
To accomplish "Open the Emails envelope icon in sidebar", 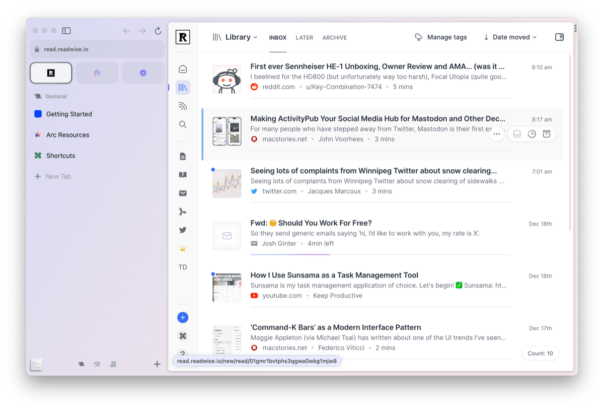I will (183, 193).
